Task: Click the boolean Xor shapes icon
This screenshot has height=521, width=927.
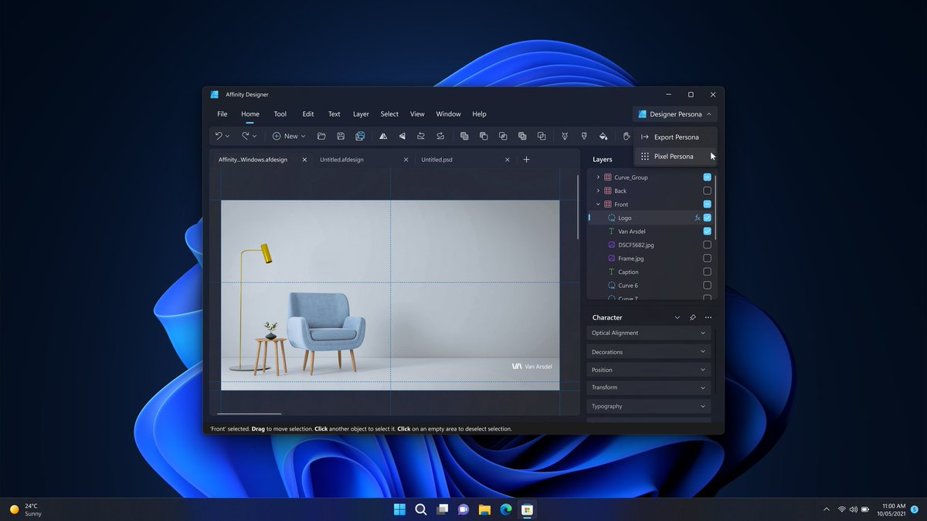Action: (x=522, y=136)
